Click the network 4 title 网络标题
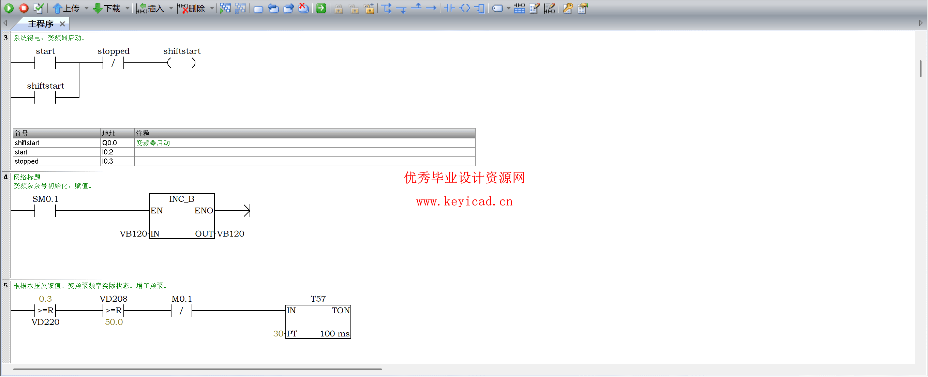The width and height of the screenshot is (928, 377). (27, 177)
